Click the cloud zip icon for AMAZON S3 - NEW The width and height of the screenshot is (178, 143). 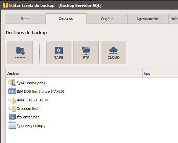[x=12, y=100]
